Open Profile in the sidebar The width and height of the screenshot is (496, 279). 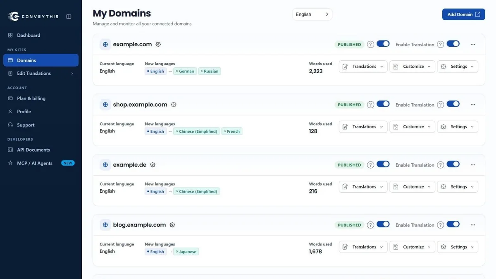click(x=41, y=112)
